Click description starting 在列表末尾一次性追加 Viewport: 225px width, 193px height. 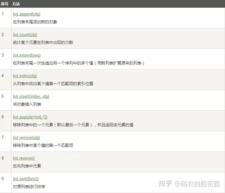[x=79, y=63]
